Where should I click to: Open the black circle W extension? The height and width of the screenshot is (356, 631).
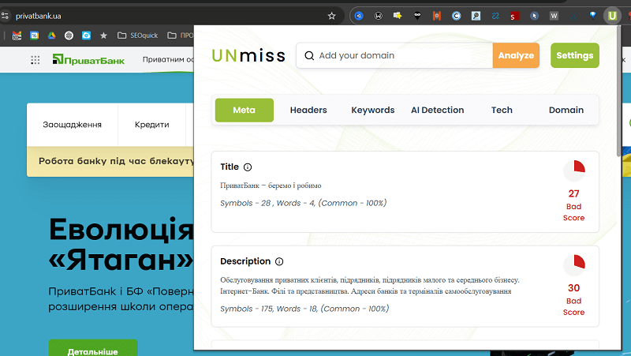click(379, 16)
